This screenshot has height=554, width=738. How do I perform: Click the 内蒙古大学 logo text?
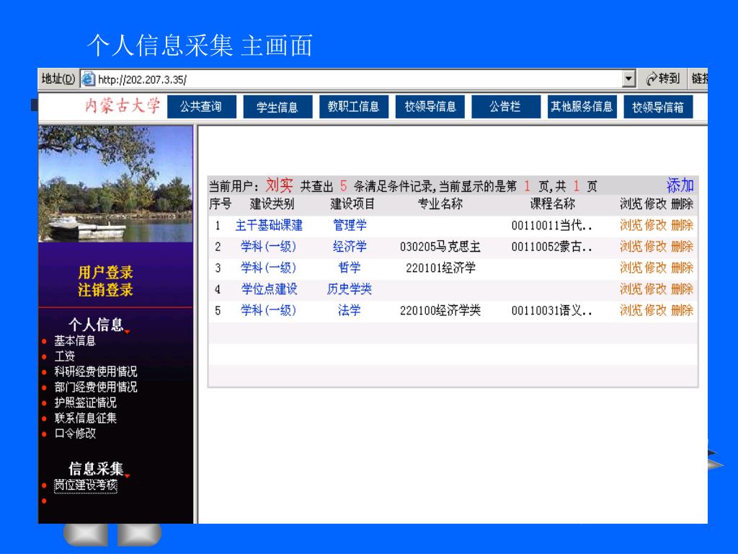pyautogui.click(x=123, y=105)
